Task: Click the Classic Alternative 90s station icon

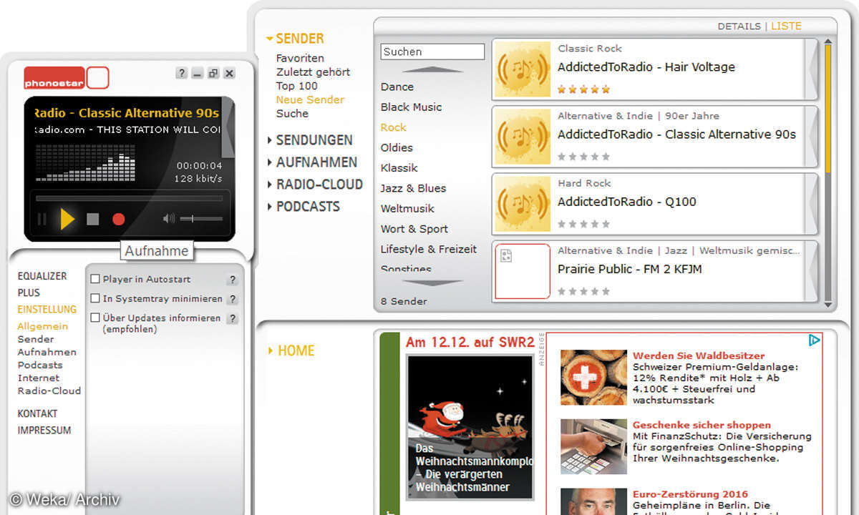Action: pyautogui.click(x=521, y=136)
